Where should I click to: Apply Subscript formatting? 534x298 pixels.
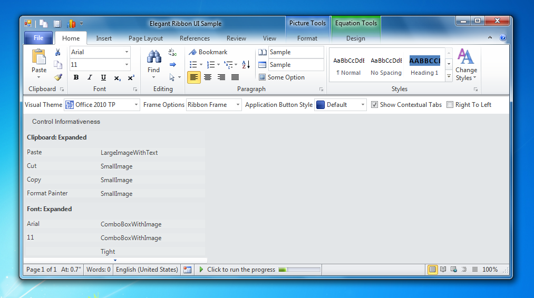point(117,78)
